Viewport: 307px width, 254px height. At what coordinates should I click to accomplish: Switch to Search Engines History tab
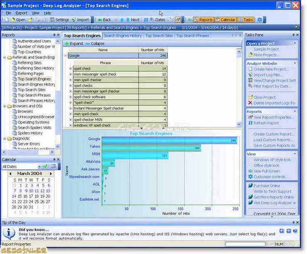coord(123,36)
